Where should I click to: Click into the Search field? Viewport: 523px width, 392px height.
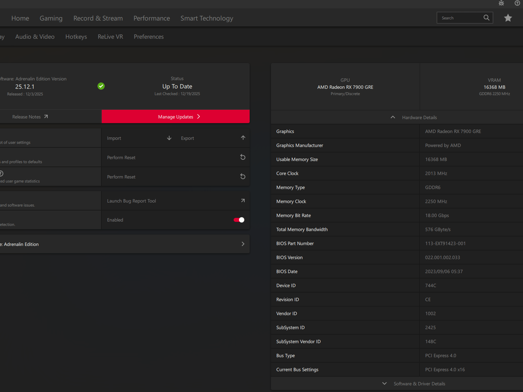click(460, 18)
